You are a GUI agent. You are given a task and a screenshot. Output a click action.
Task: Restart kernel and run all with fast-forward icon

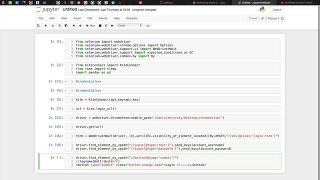pyautogui.click(x=112, y=25)
